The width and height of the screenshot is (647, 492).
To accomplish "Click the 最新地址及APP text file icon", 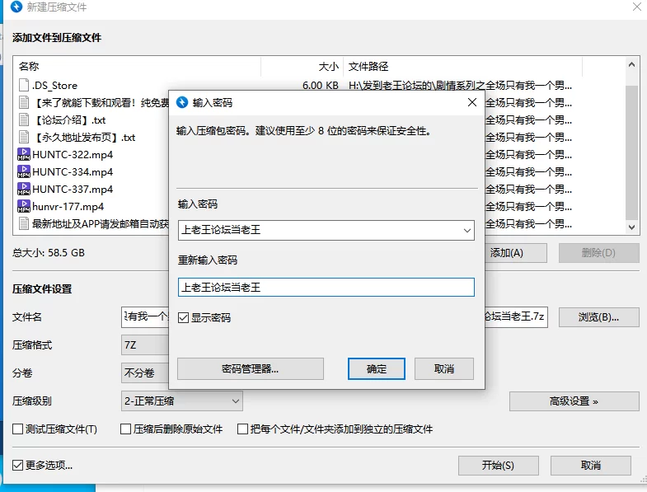I will click(24, 223).
